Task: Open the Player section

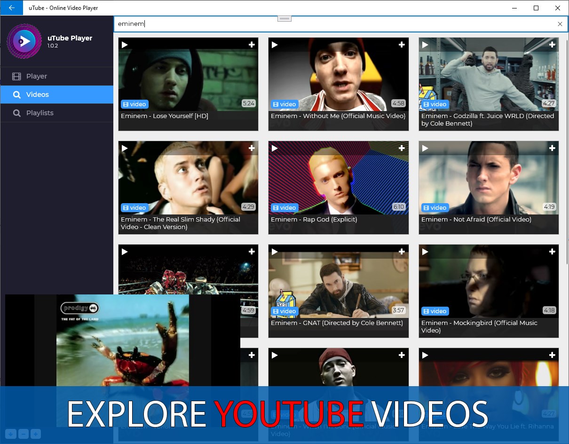Action: tap(56, 76)
